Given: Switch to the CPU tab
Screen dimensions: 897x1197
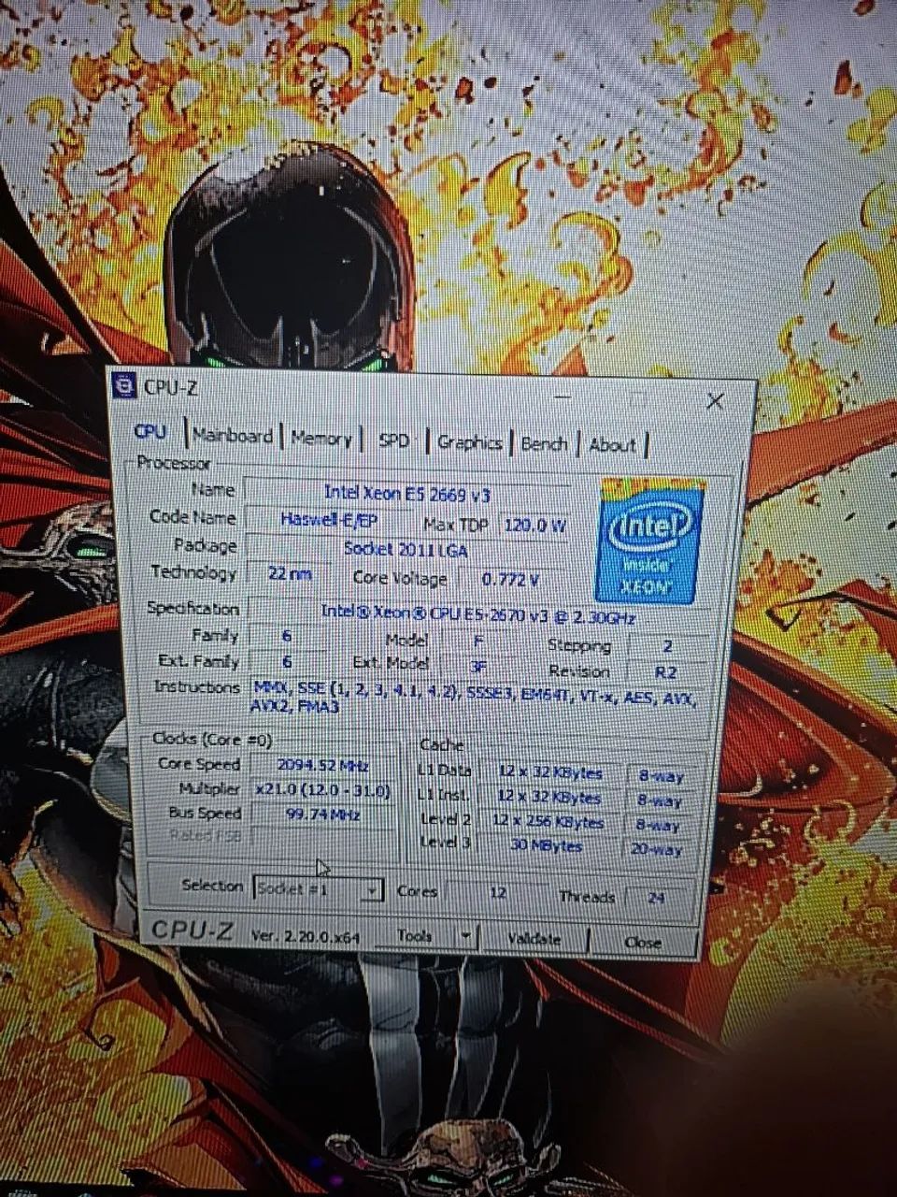Looking at the screenshot, I should [x=149, y=431].
